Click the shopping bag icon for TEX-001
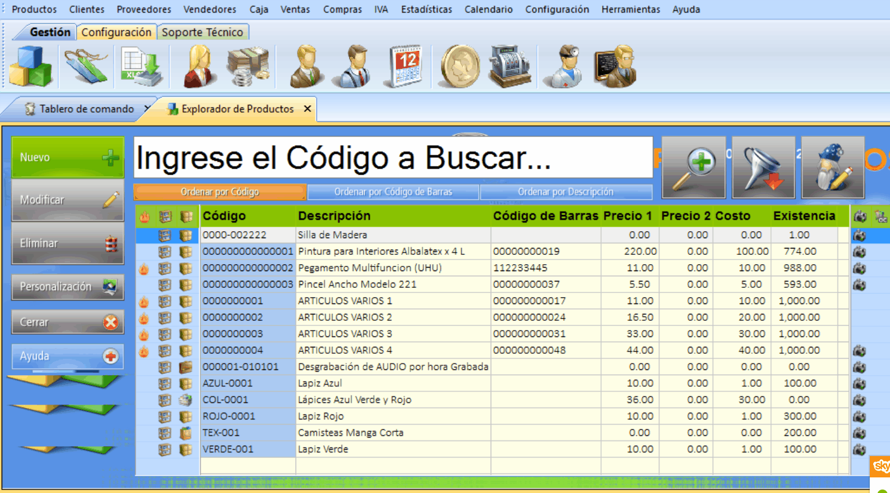This screenshot has width=890, height=493. point(186,433)
